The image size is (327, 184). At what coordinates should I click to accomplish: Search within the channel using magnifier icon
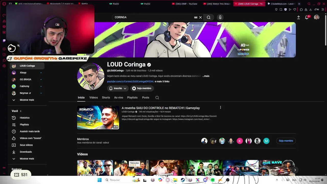[157, 98]
